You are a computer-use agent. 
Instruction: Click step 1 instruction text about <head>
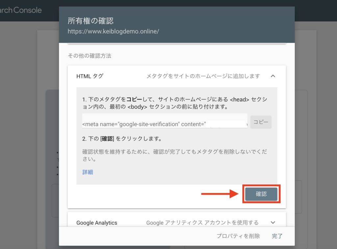click(174, 103)
